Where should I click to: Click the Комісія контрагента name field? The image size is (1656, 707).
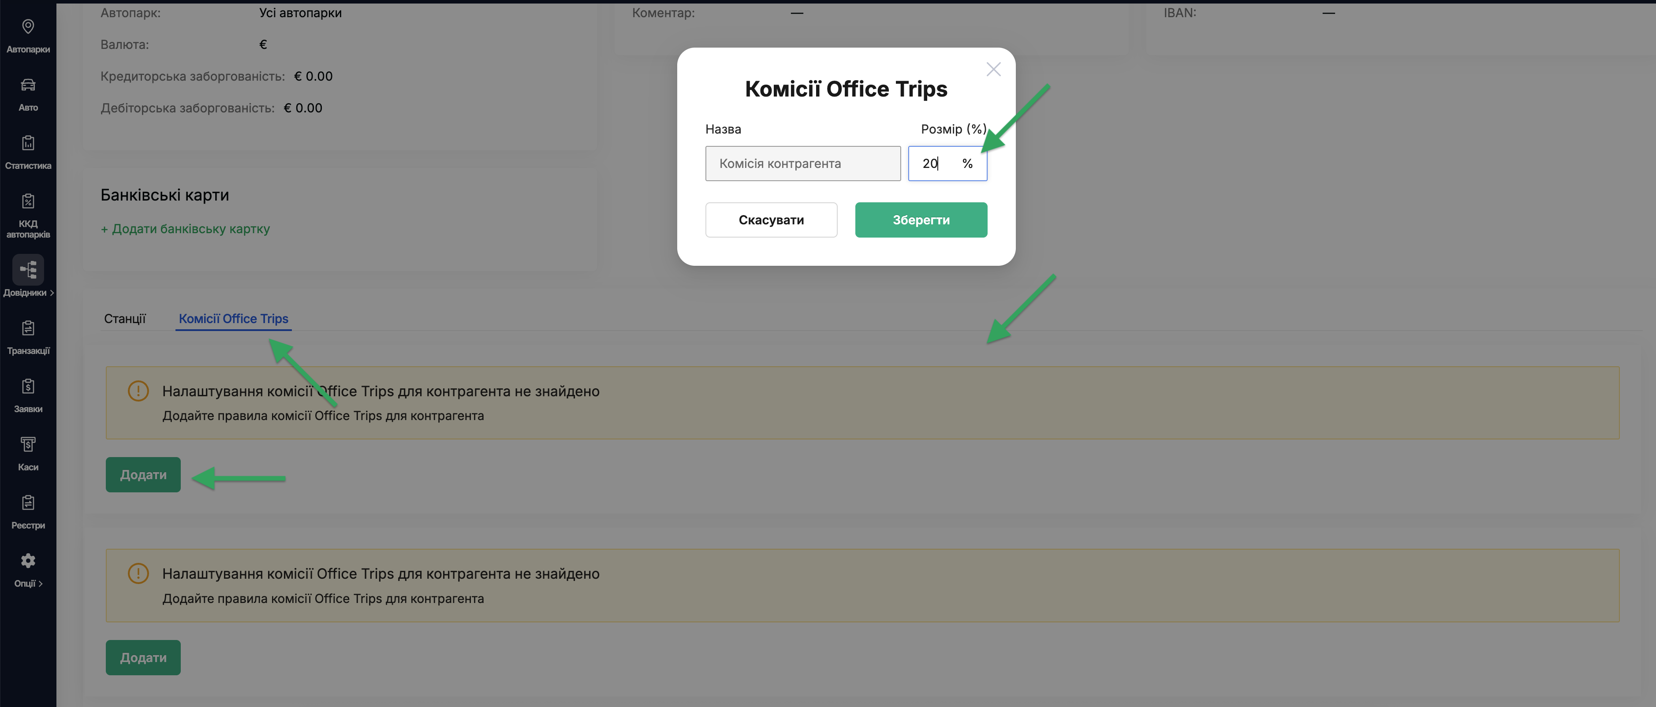tap(803, 163)
